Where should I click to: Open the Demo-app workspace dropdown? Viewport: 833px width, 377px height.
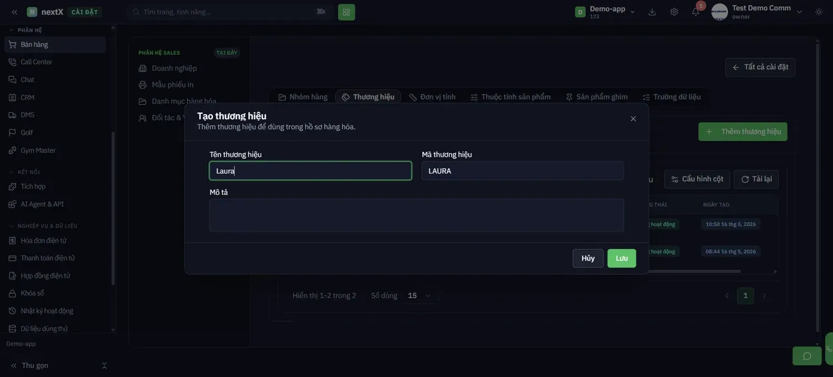tap(605, 12)
